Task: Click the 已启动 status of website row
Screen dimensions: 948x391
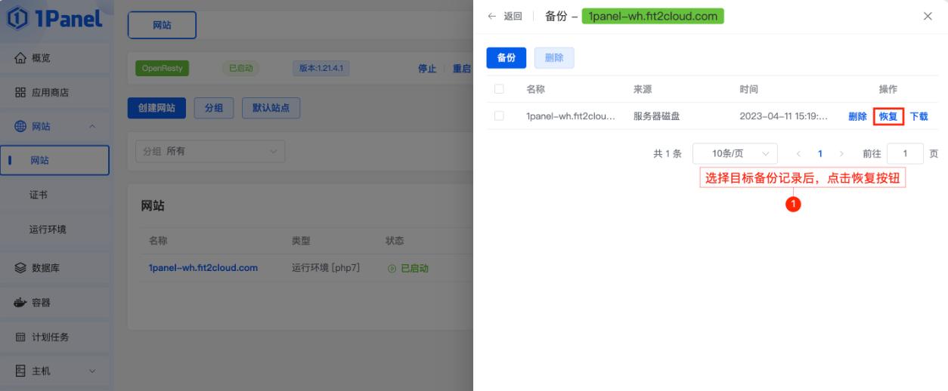Action: [408, 268]
